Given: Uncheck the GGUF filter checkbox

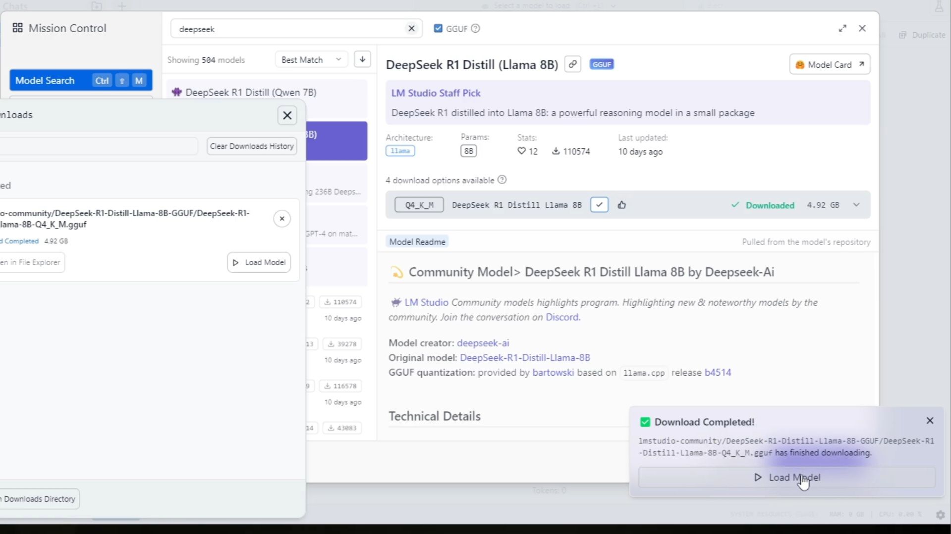Looking at the screenshot, I should pos(438,28).
